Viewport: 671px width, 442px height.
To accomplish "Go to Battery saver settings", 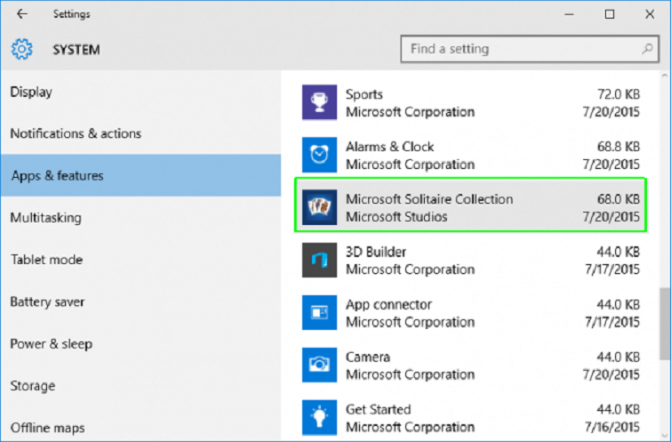I will [47, 301].
